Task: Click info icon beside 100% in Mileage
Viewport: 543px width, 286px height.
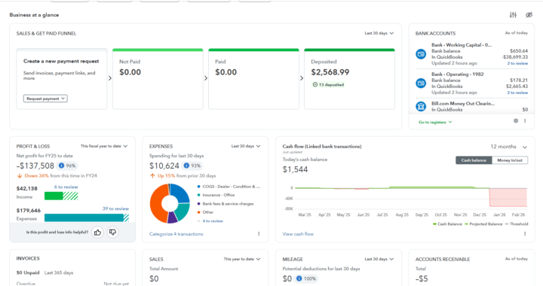Action: (299, 278)
